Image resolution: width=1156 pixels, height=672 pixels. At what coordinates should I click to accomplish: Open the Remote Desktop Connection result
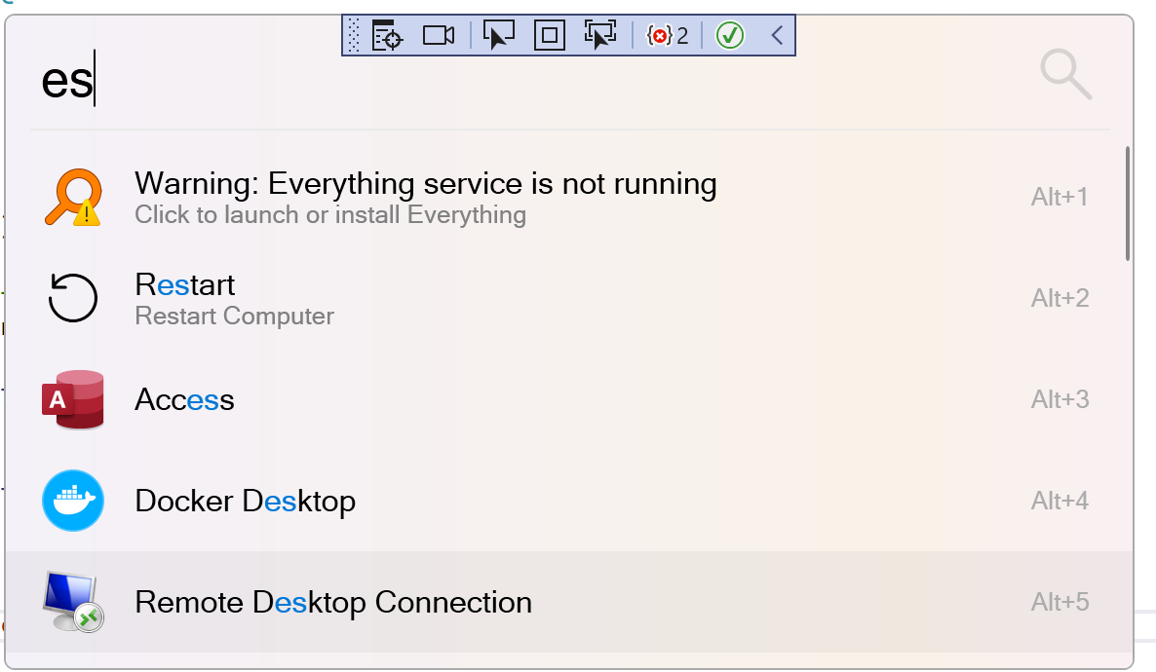click(569, 602)
